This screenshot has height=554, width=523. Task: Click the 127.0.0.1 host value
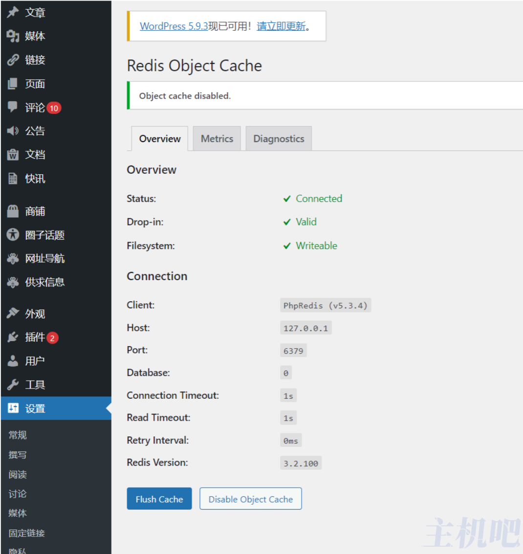[305, 328]
